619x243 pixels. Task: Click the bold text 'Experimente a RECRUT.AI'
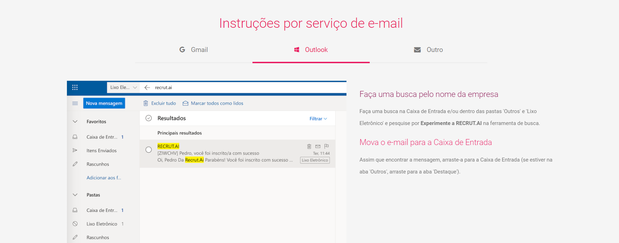pyautogui.click(x=451, y=123)
